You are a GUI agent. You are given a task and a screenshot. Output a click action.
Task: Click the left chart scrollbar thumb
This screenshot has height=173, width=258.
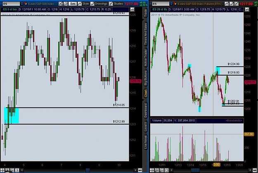88,170
